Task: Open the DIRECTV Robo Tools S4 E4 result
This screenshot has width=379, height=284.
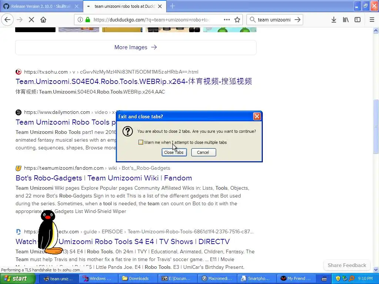Action: (123, 241)
